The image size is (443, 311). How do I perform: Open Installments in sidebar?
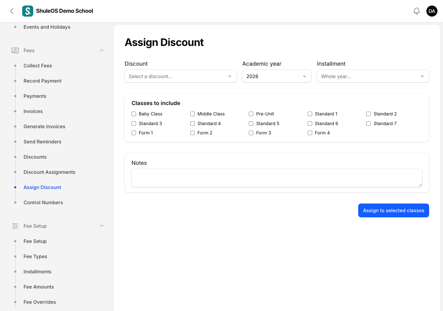pos(37,272)
